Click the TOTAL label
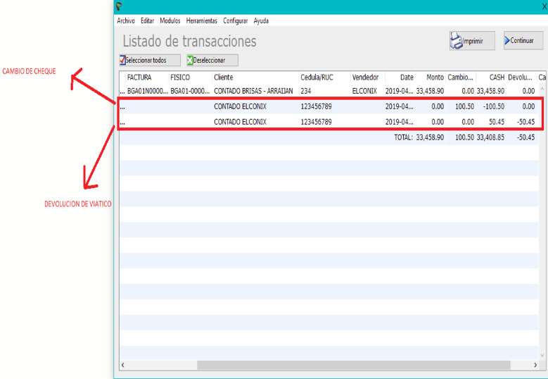Screen dimensions: 548x379 (x=403, y=137)
